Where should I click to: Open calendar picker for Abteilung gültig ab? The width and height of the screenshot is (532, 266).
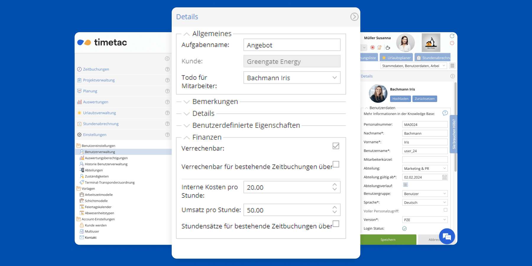click(445, 177)
